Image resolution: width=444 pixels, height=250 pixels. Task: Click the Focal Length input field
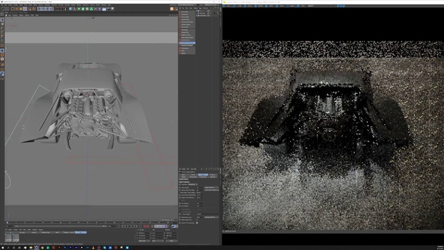tap(200, 187)
